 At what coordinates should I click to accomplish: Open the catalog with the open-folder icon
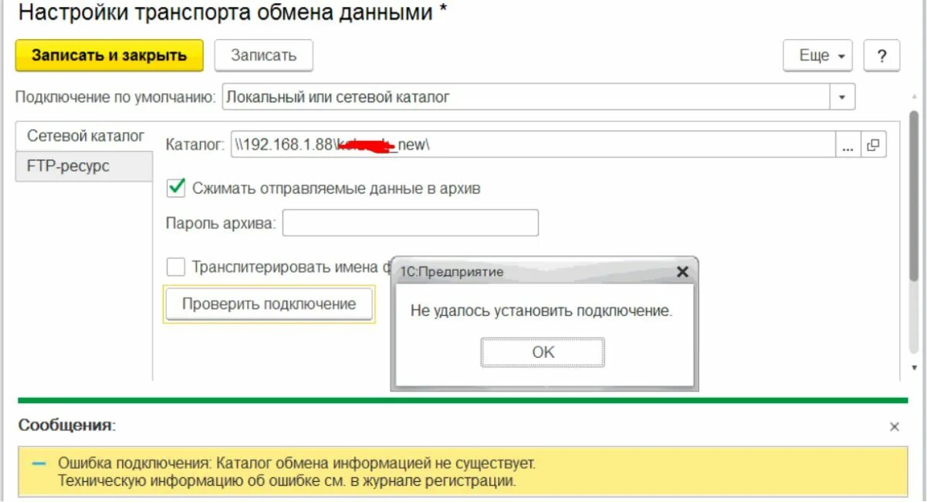tap(873, 144)
